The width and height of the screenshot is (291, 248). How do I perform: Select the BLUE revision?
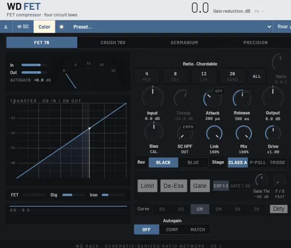coord(193,162)
